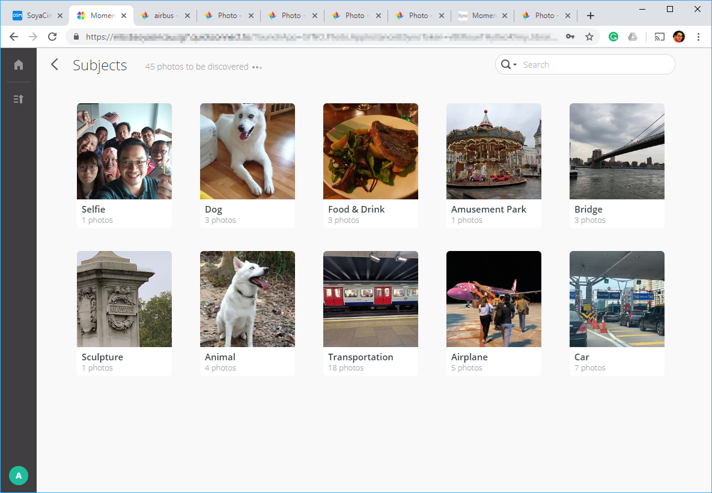
Task: Open a new browser tab
Action: click(x=591, y=16)
